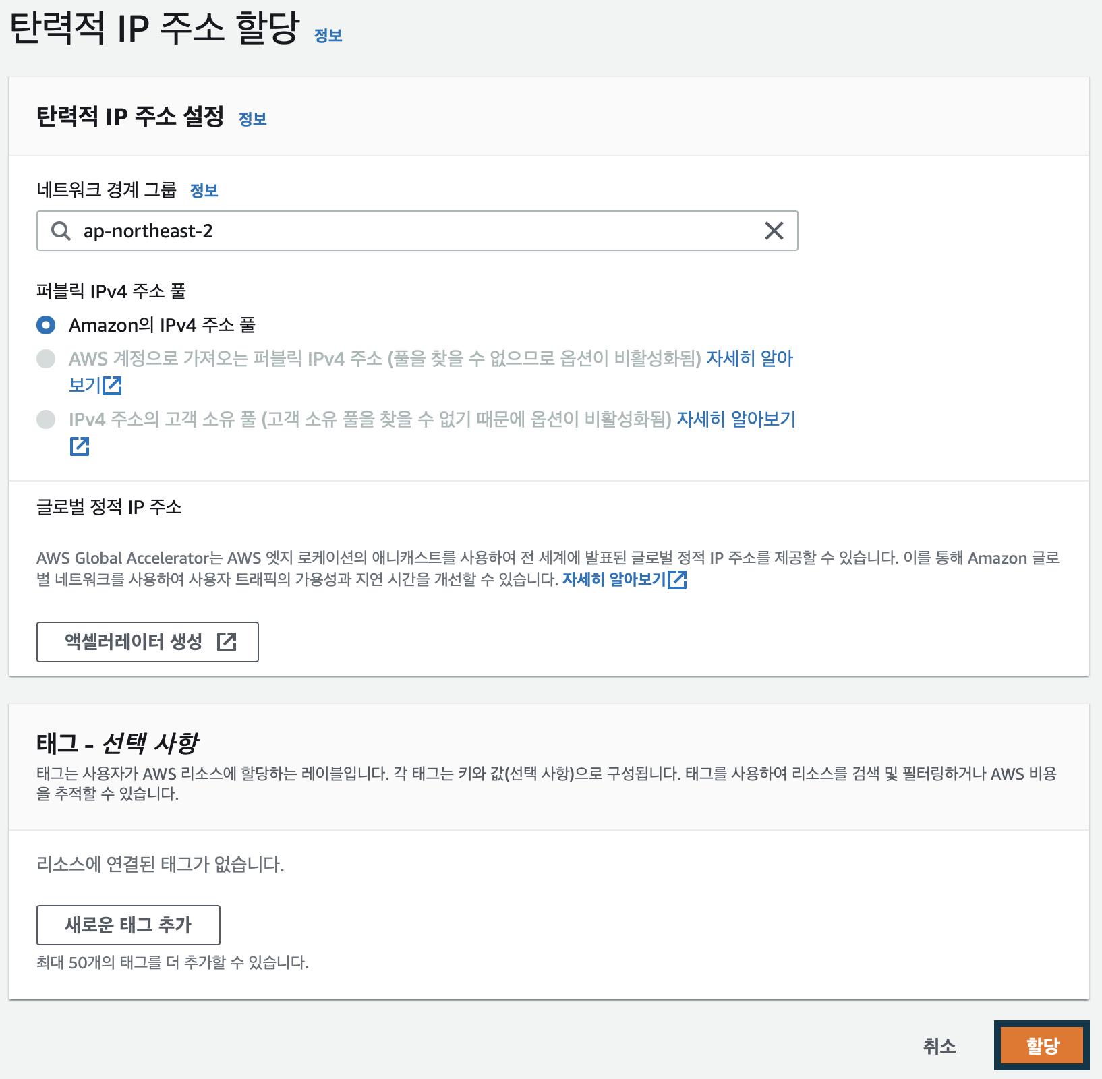1102x1079 pixels.
Task: Click 자세히 알아보기 for customer-owned IPv4 pools
Action: [x=734, y=419]
